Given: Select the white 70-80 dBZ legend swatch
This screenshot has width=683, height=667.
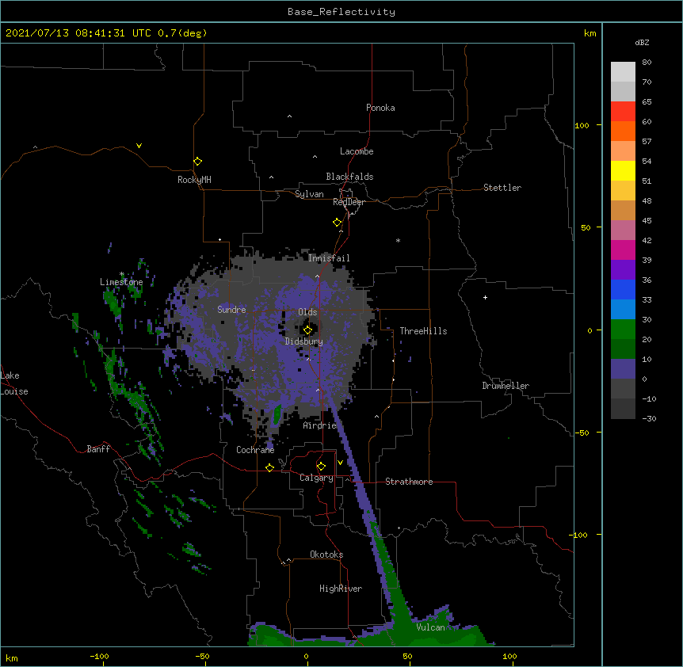Looking at the screenshot, I should (623, 72).
